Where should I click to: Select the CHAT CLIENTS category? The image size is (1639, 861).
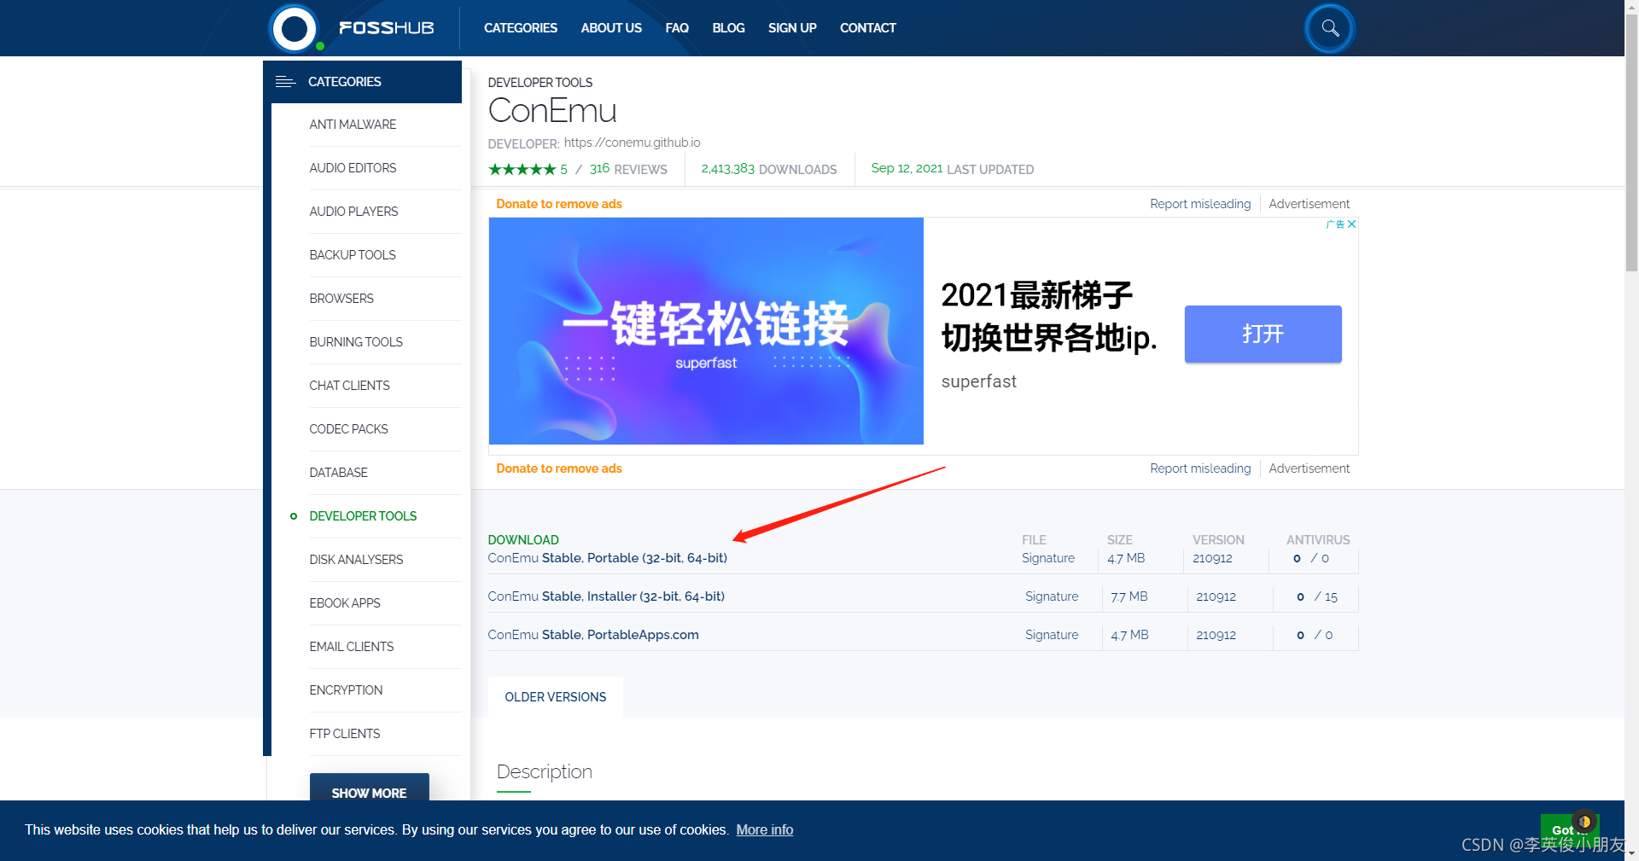(349, 386)
